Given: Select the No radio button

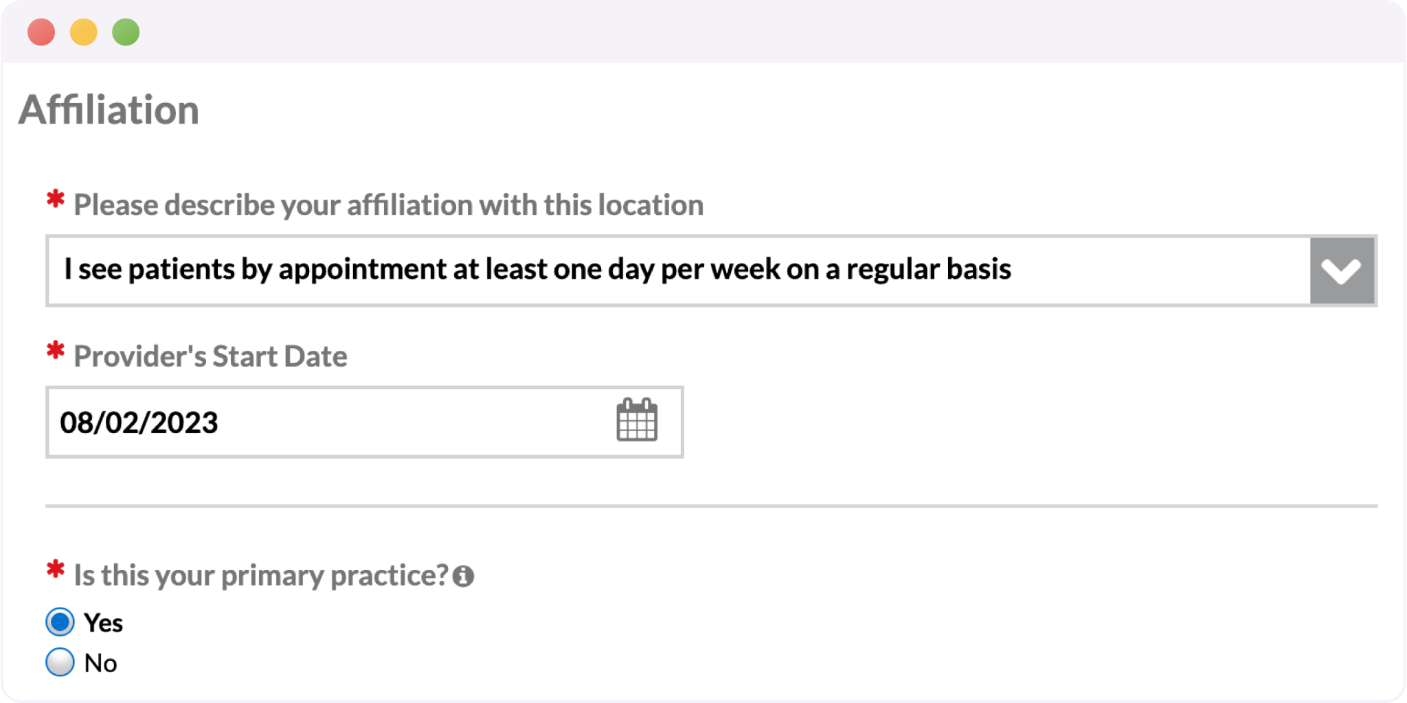Looking at the screenshot, I should [60, 662].
